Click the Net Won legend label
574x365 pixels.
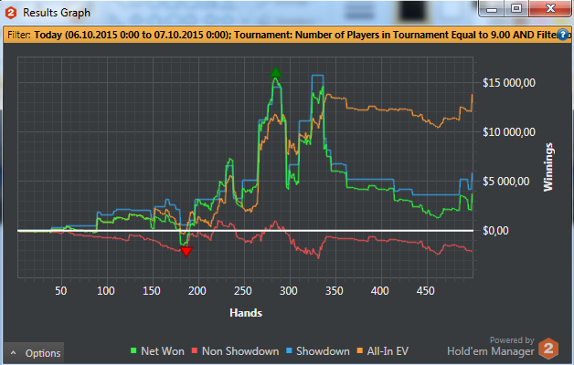click(163, 351)
